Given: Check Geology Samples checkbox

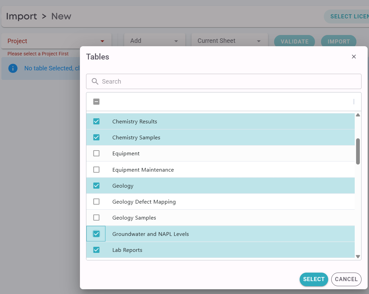Looking at the screenshot, I should [x=96, y=218].
